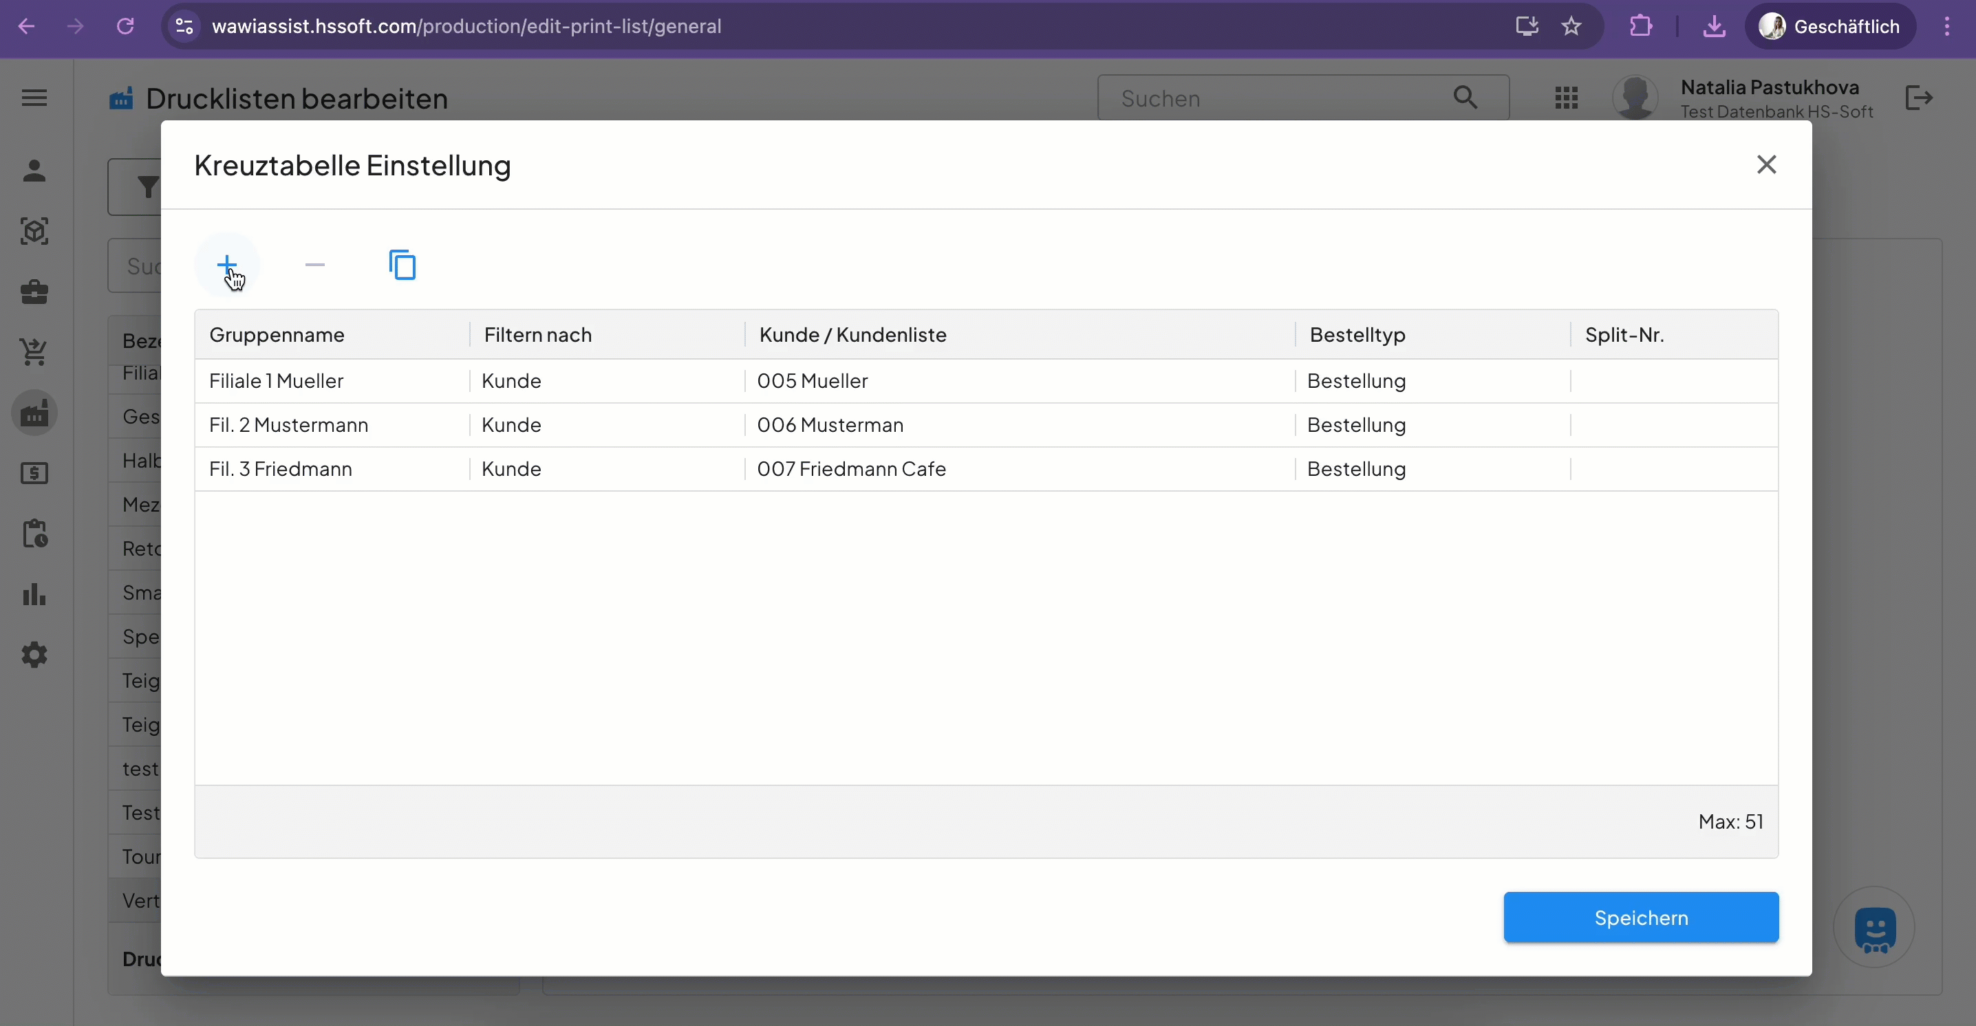The image size is (1976, 1026).
Task: Open the shopping cart sidebar icon
Action: [x=34, y=352]
